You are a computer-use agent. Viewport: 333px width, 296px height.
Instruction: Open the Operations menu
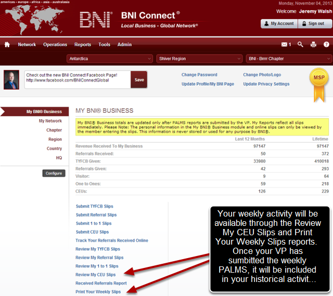point(55,45)
